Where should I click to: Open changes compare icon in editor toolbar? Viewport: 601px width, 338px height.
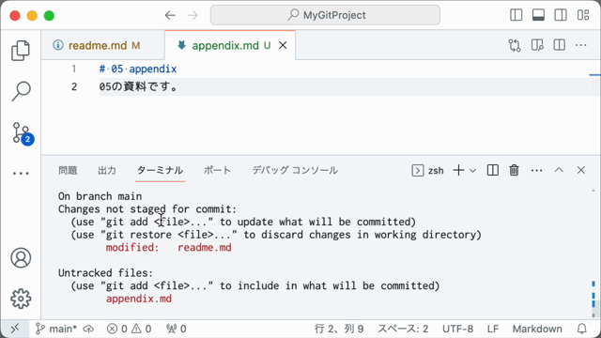(515, 45)
